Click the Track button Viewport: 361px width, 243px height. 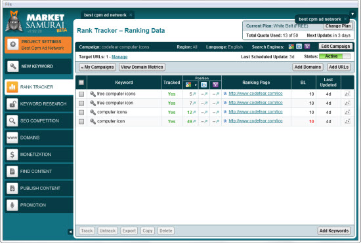click(x=87, y=231)
